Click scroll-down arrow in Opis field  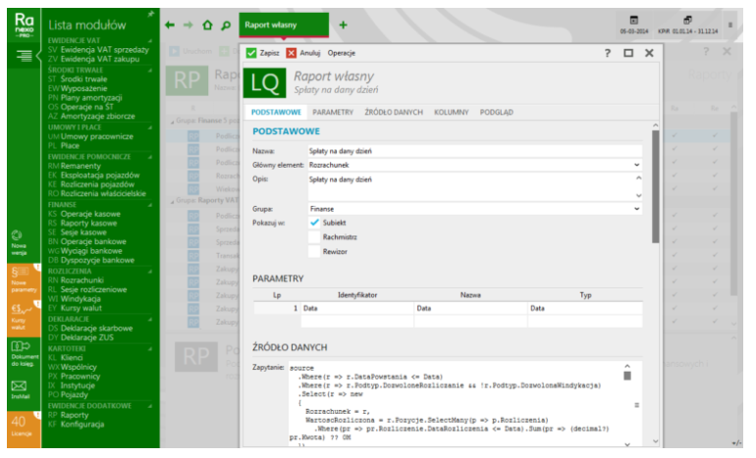pyautogui.click(x=638, y=195)
